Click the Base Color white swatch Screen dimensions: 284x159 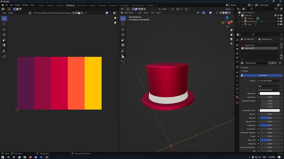point(269,93)
